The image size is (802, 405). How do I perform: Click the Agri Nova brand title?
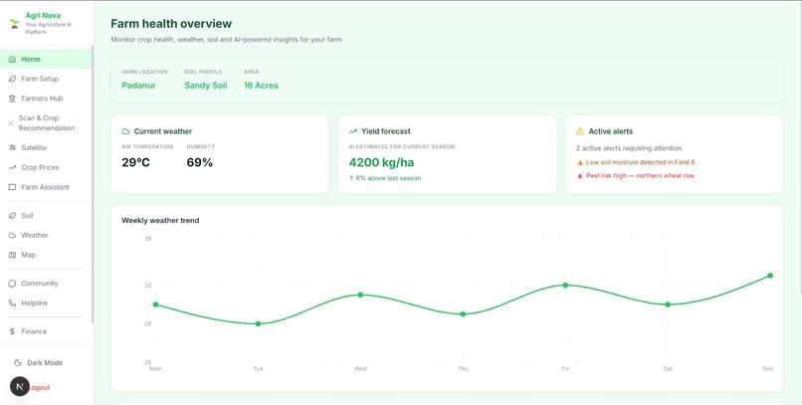[x=43, y=15]
